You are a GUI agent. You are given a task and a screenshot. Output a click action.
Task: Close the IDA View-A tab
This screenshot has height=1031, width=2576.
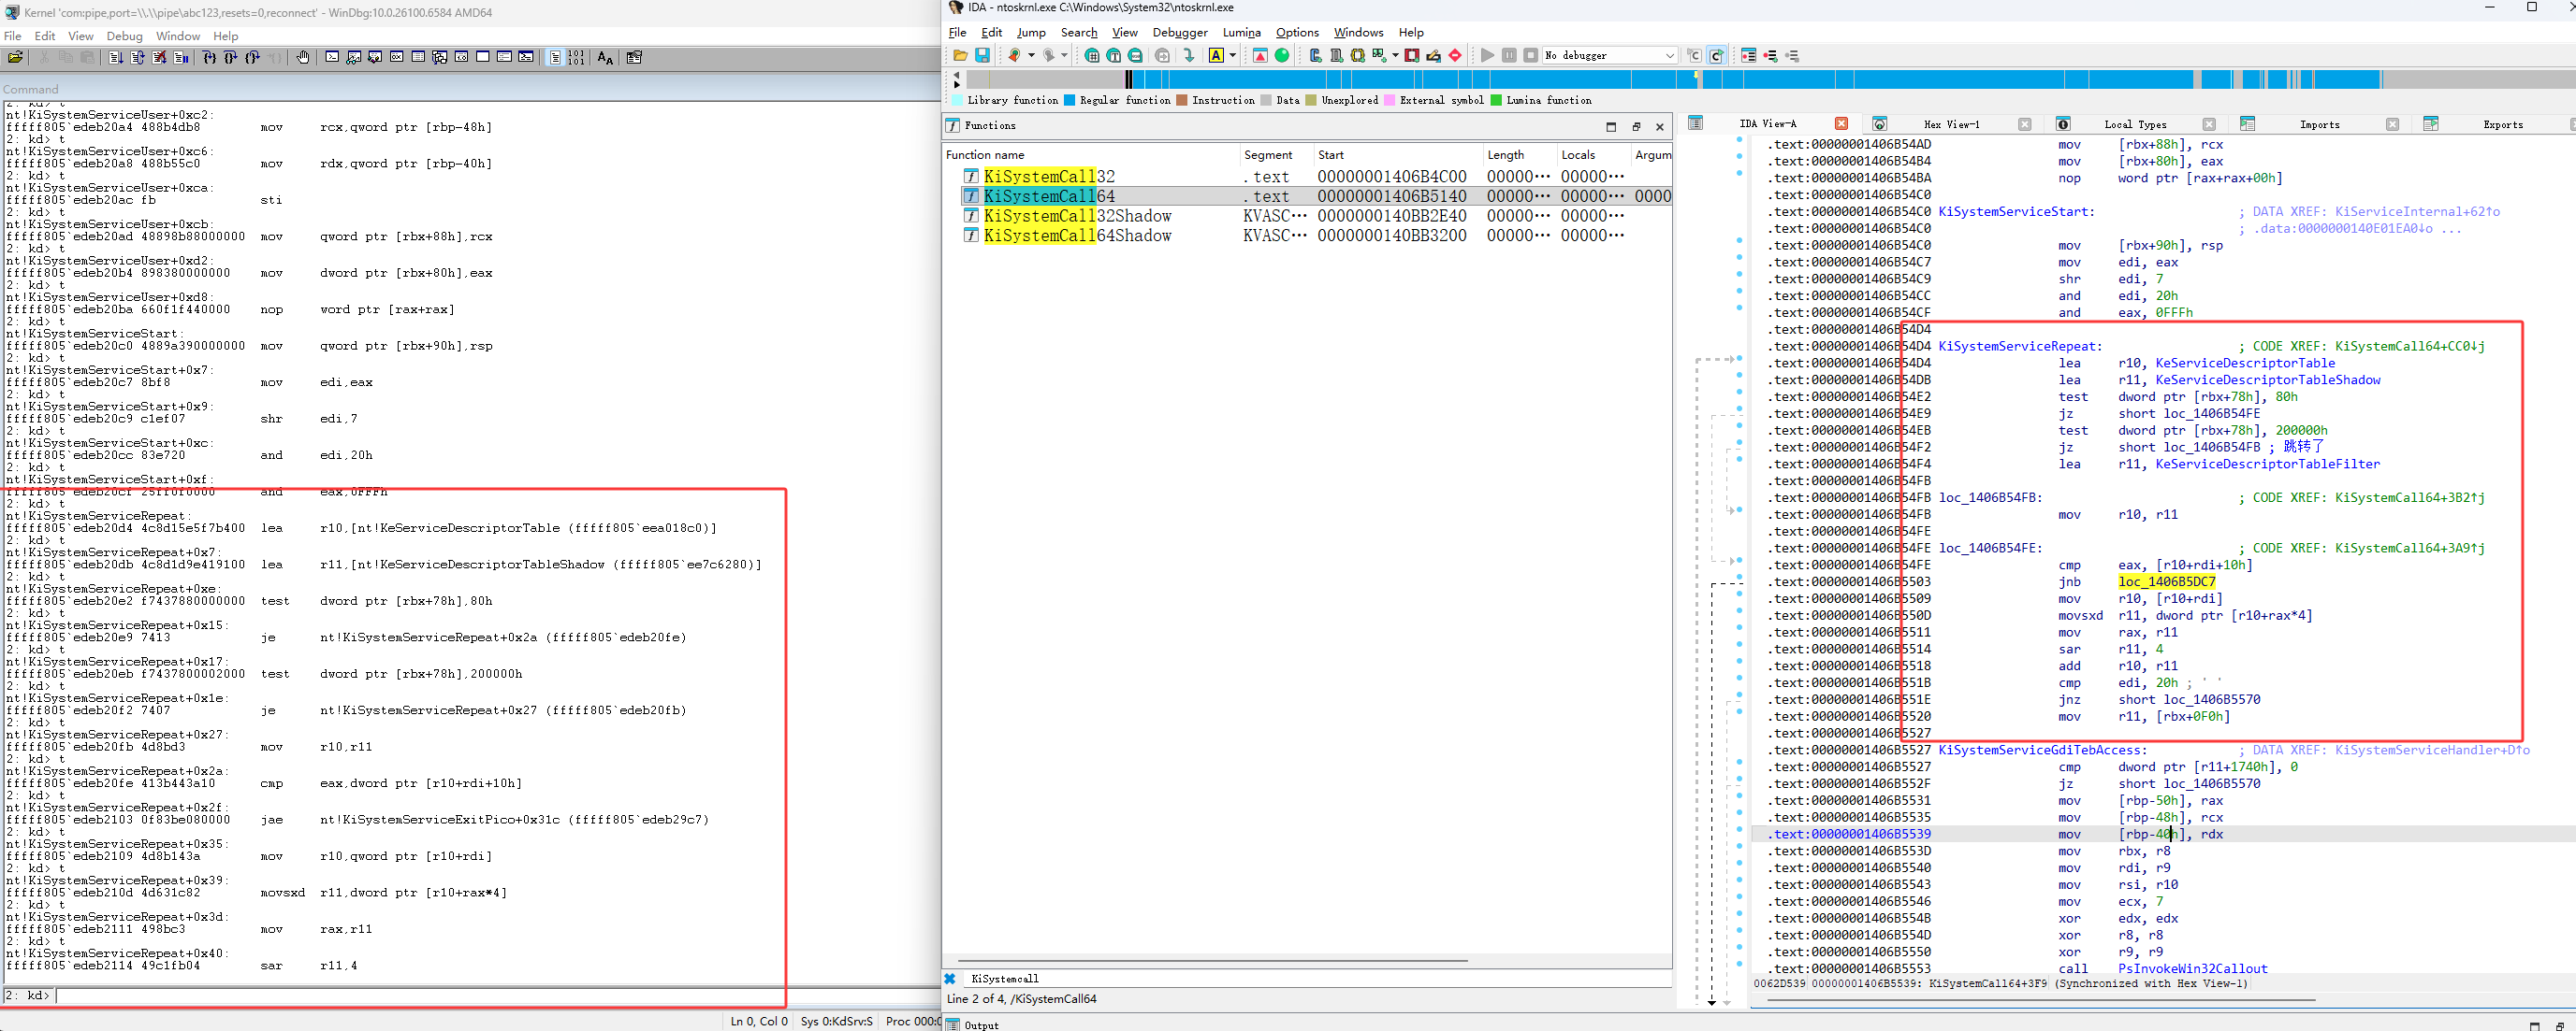coord(1841,124)
